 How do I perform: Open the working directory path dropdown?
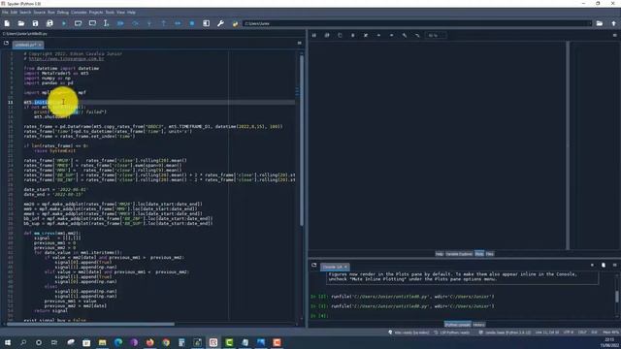tap(589, 23)
